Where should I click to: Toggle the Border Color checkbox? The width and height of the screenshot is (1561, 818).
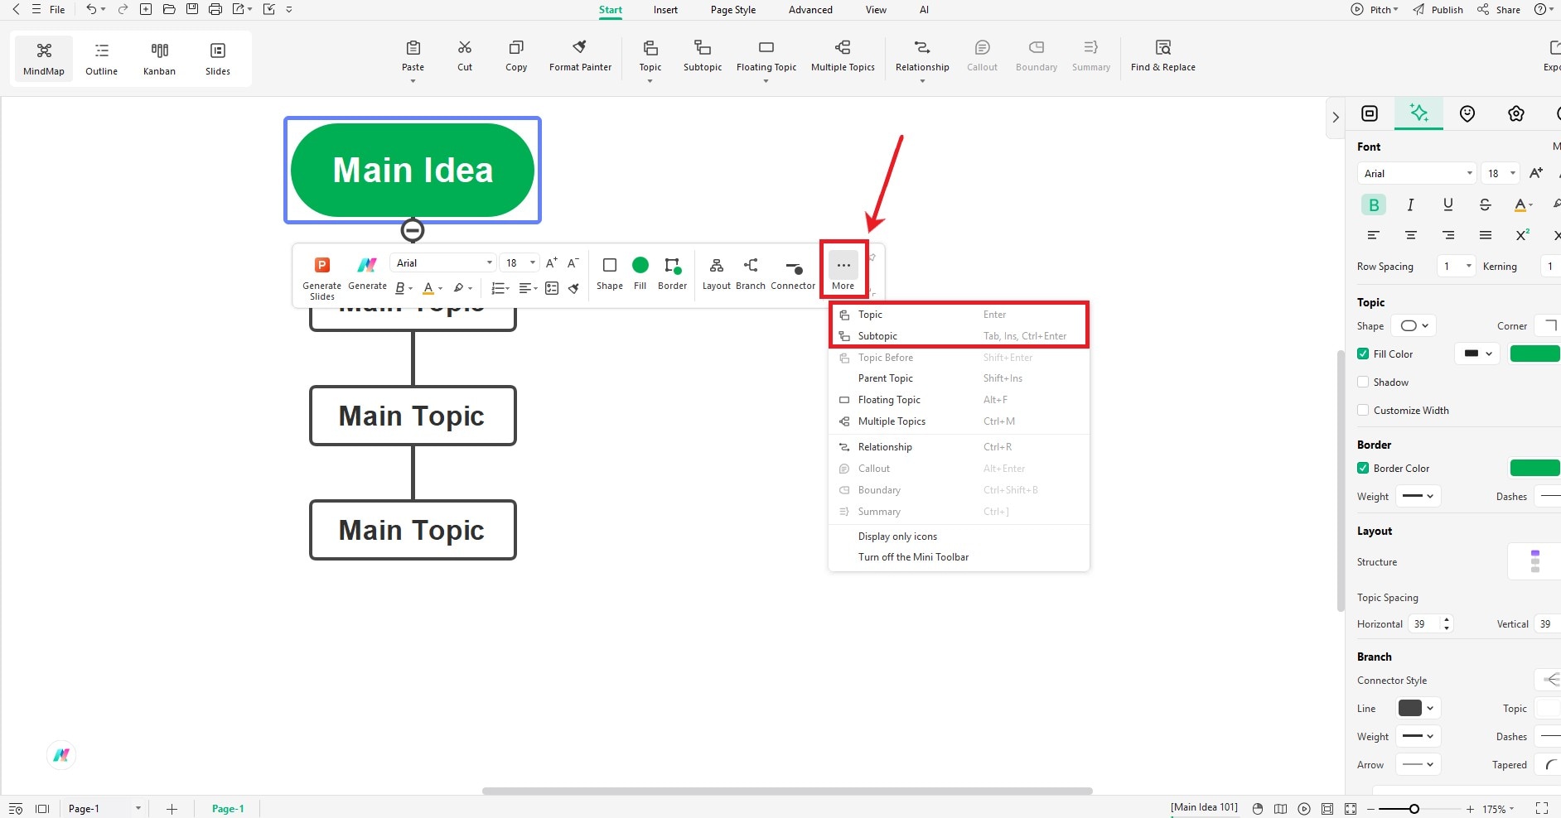[1363, 468]
